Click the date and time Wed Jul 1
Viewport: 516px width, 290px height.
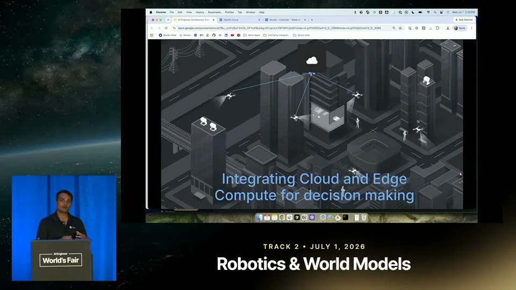(463, 12)
